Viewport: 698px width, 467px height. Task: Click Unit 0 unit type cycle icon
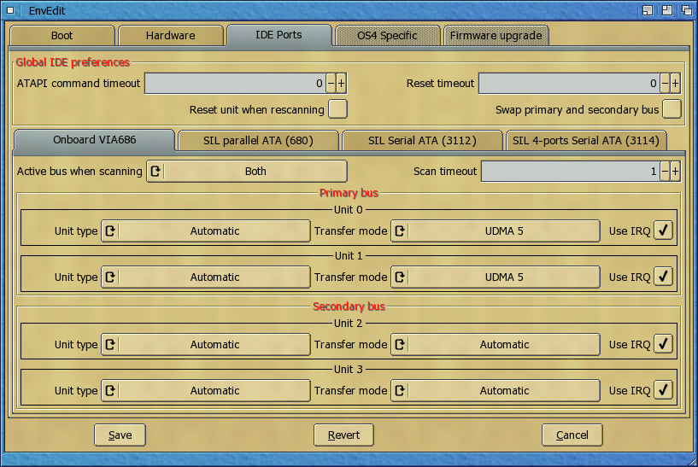click(x=110, y=231)
